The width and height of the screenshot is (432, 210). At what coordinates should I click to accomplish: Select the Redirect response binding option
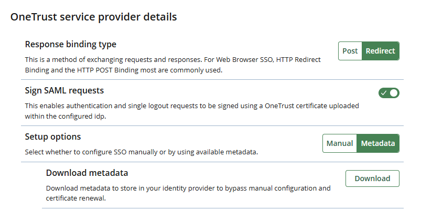point(380,51)
